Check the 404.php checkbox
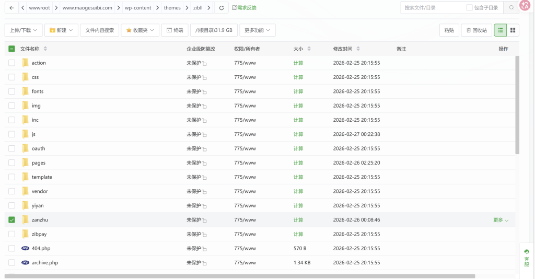 pyautogui.click(x=11, y=248)
